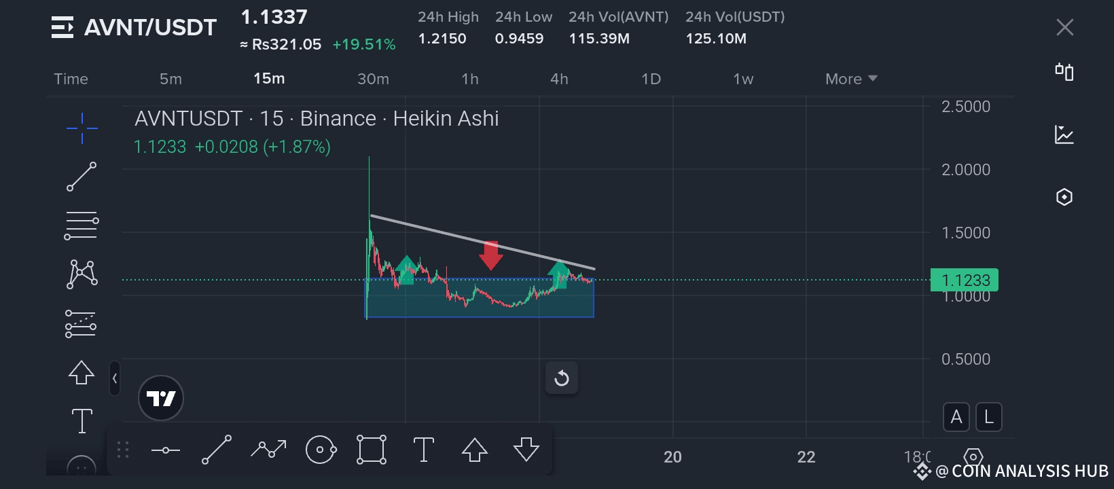Select the trend line tool in left sidebar
This screenshot has height=489, width=1114.
[x=82, y=177]
